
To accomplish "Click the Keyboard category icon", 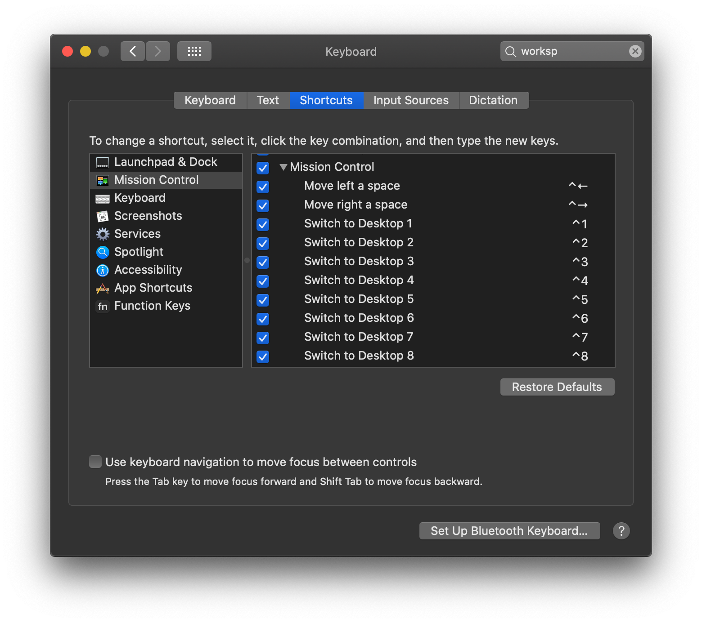I will click(103, 198).
